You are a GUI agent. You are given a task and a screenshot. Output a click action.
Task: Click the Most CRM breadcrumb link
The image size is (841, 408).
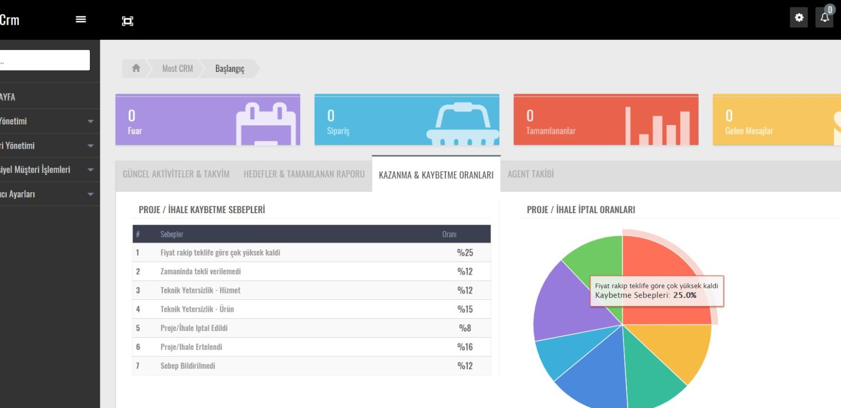177,69
